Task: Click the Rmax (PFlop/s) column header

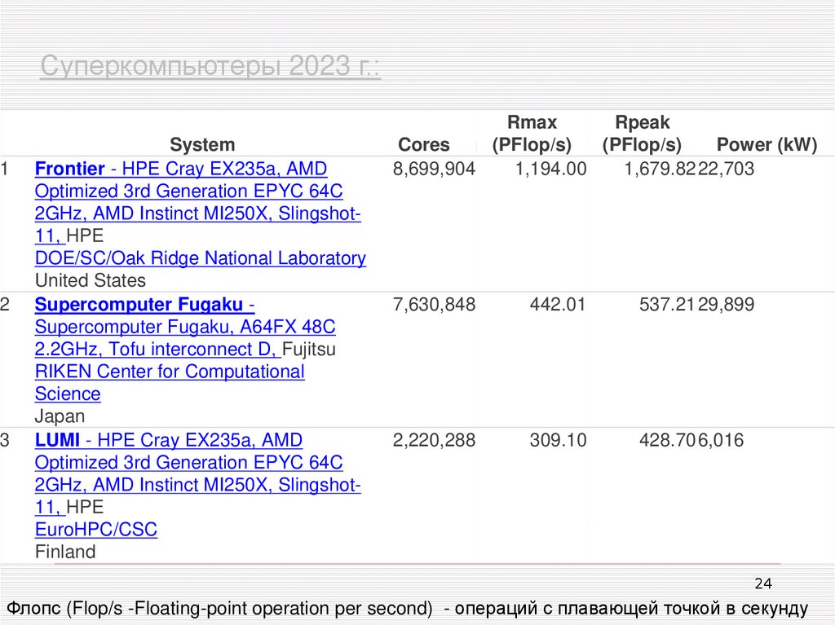Action: [532, 133]
